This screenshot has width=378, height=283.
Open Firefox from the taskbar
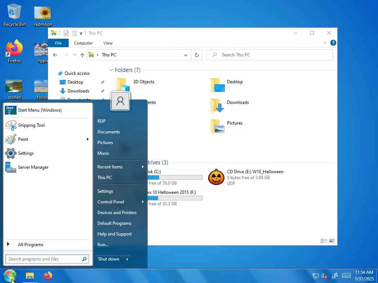pyautogui.click(x=48, y=276)
